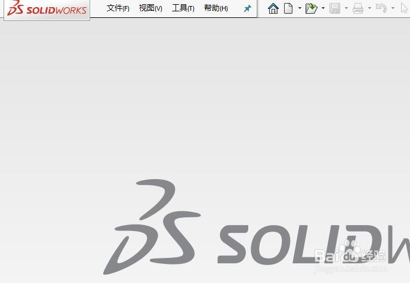Click the Print icon
Image resolution: width=410 pixels, height=283 pixels.
(x=358, y=8)
